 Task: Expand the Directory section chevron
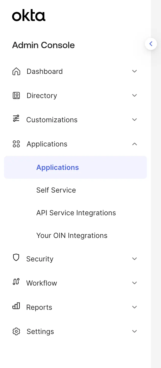point(135,96)
